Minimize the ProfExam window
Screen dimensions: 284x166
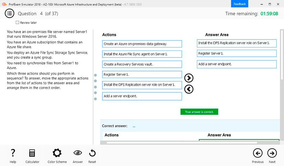coord(262,4)
